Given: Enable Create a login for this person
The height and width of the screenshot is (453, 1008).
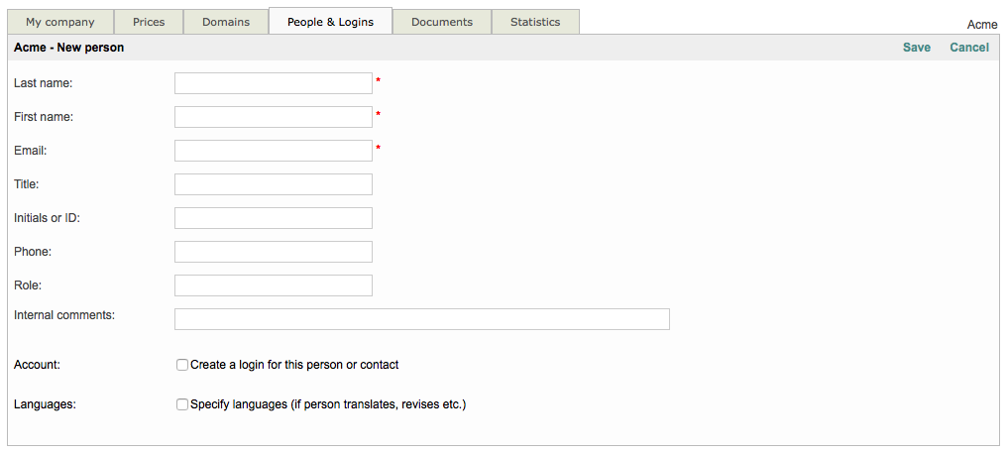Looking at the screenshot, I should click(x=182, y=365).
